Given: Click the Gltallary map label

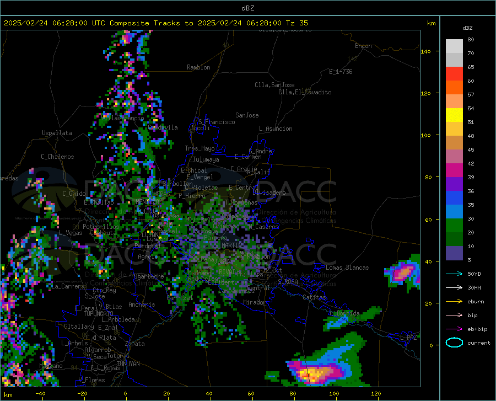Looking at the screenshot, I should click(79, 327).
